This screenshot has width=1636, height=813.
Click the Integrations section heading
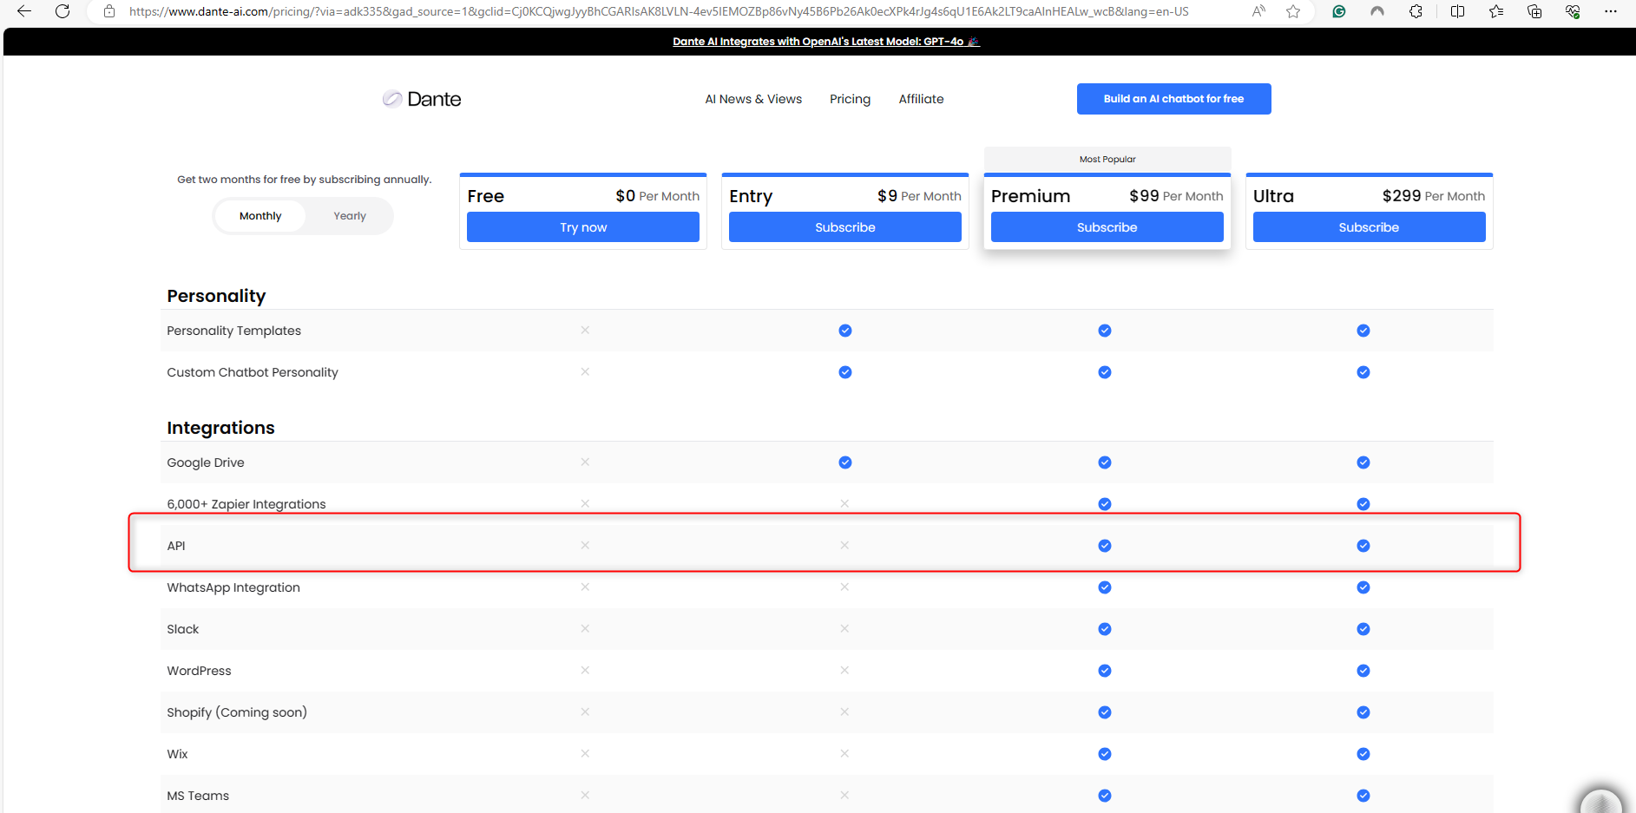click(220, 428)
